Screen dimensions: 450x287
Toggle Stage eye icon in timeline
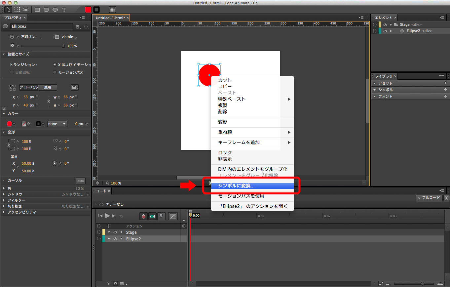115,232
